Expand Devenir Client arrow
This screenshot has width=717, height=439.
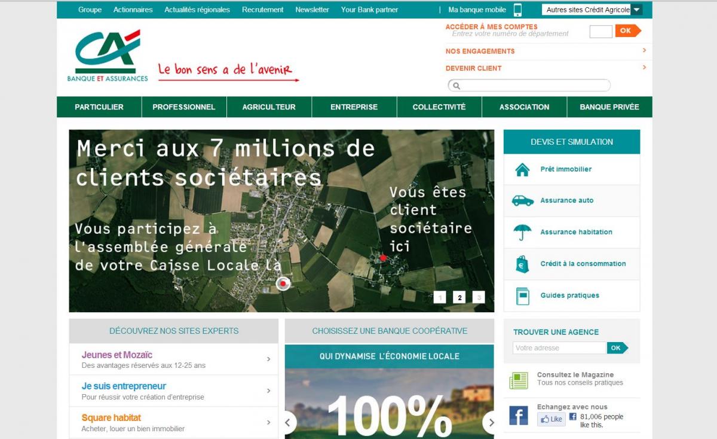coord(644,67)
